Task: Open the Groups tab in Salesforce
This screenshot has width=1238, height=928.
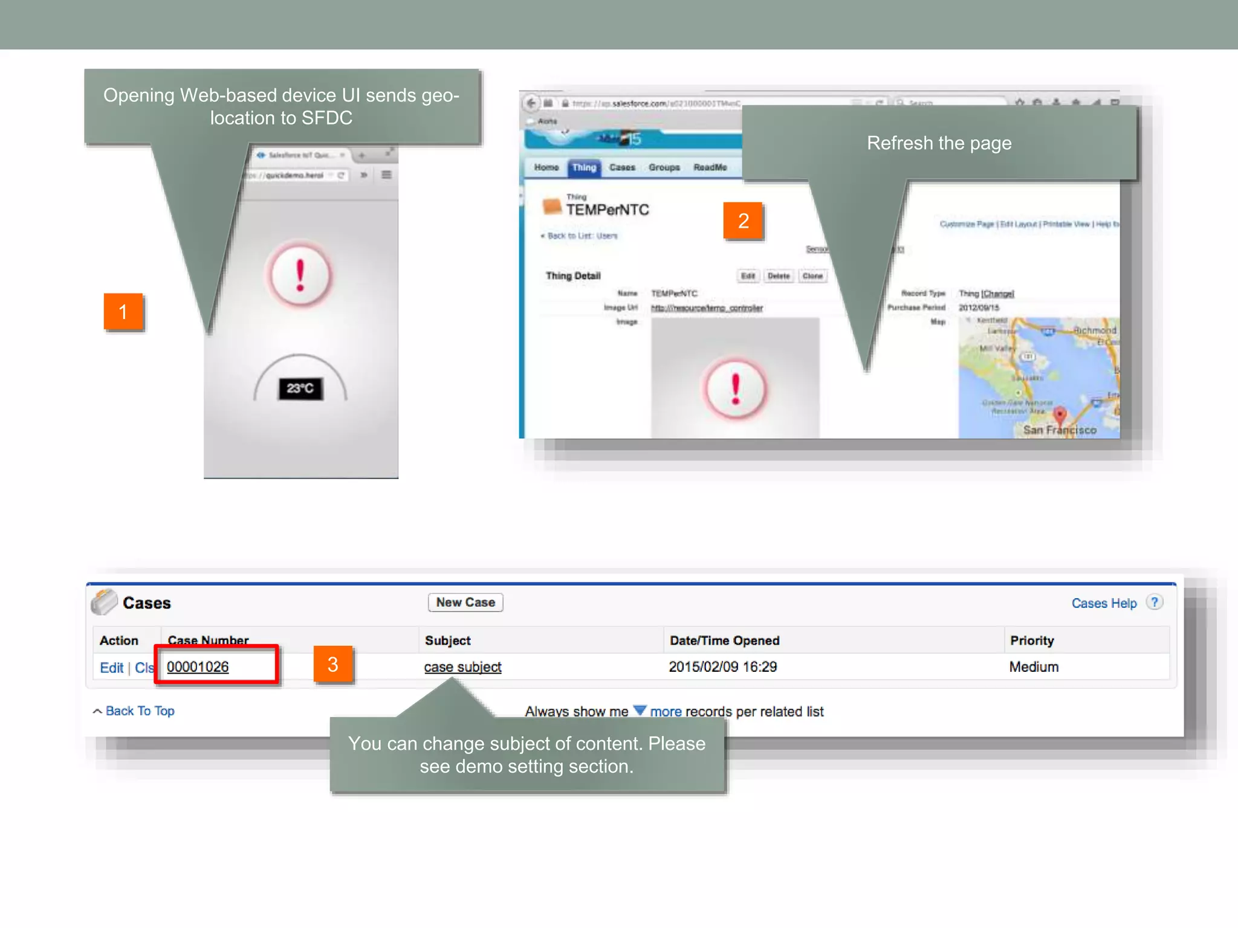Action: pos(664,167)
